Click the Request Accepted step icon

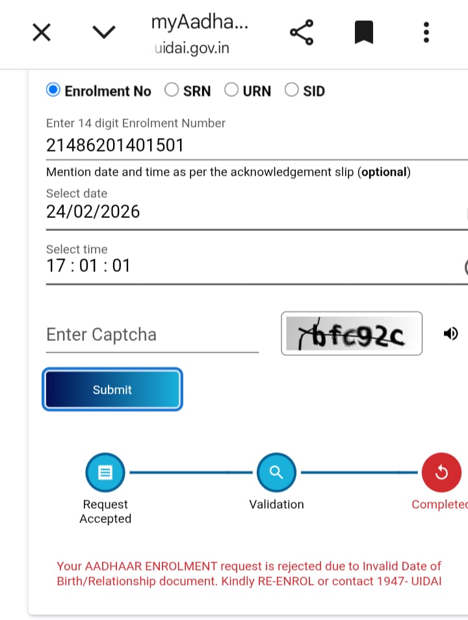105,472
